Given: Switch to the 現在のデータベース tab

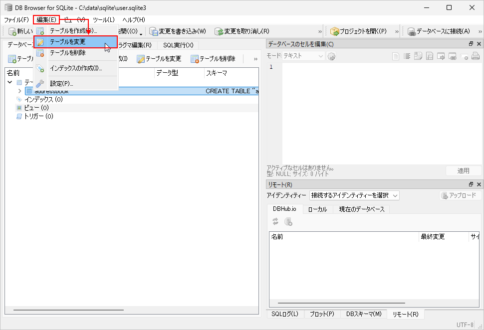Looking at the screenshot, I should pyautogui.click(x=361, y=209).
